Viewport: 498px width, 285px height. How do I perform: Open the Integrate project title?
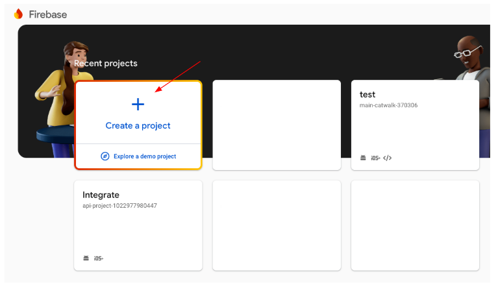(x=101, y=195)
